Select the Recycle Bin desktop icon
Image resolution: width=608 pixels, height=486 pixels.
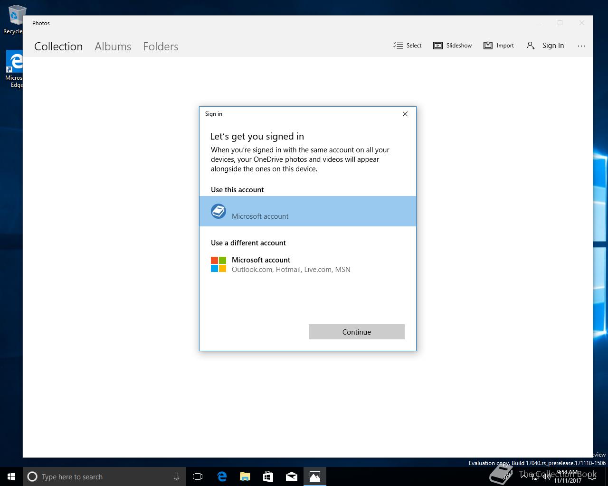tap(12, 19)
